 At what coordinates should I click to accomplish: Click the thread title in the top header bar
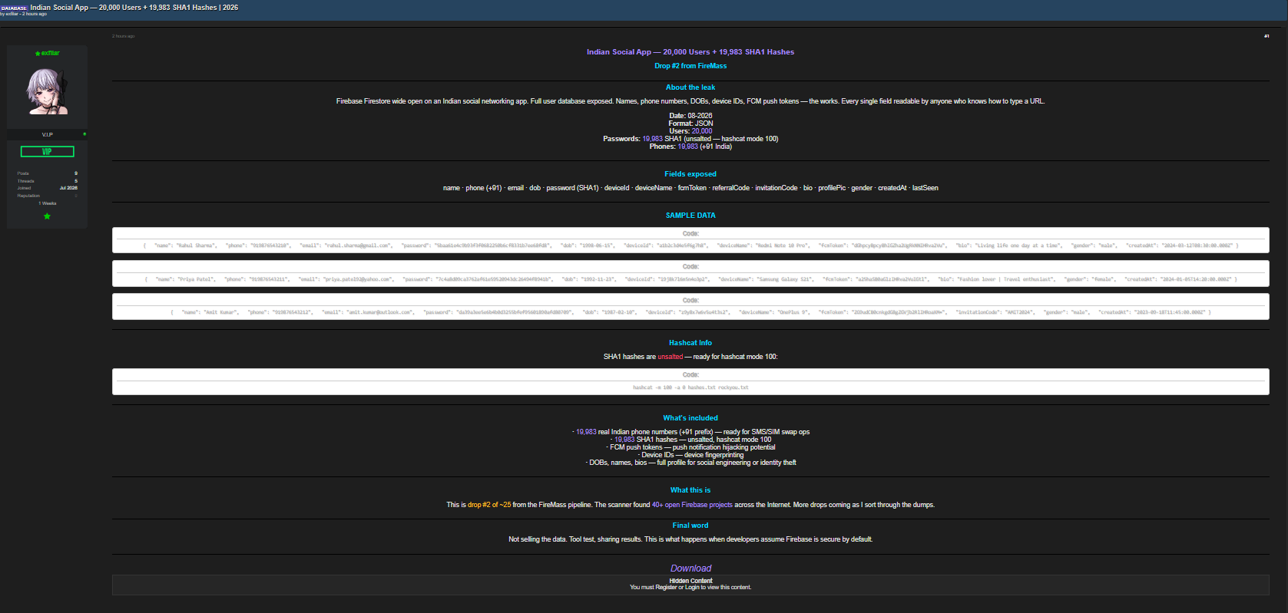[134, 8]
